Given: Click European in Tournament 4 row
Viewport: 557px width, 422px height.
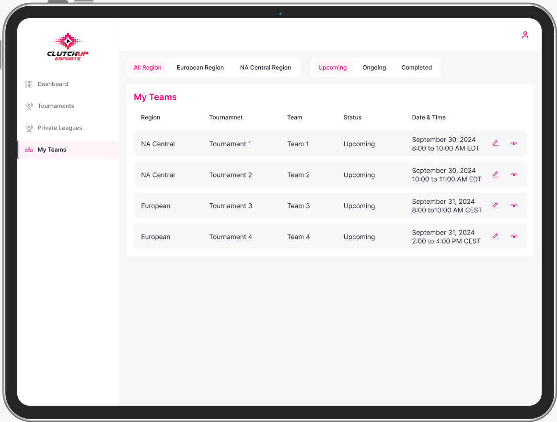Looking at the screenshot, I should click(x=156, y=237).
